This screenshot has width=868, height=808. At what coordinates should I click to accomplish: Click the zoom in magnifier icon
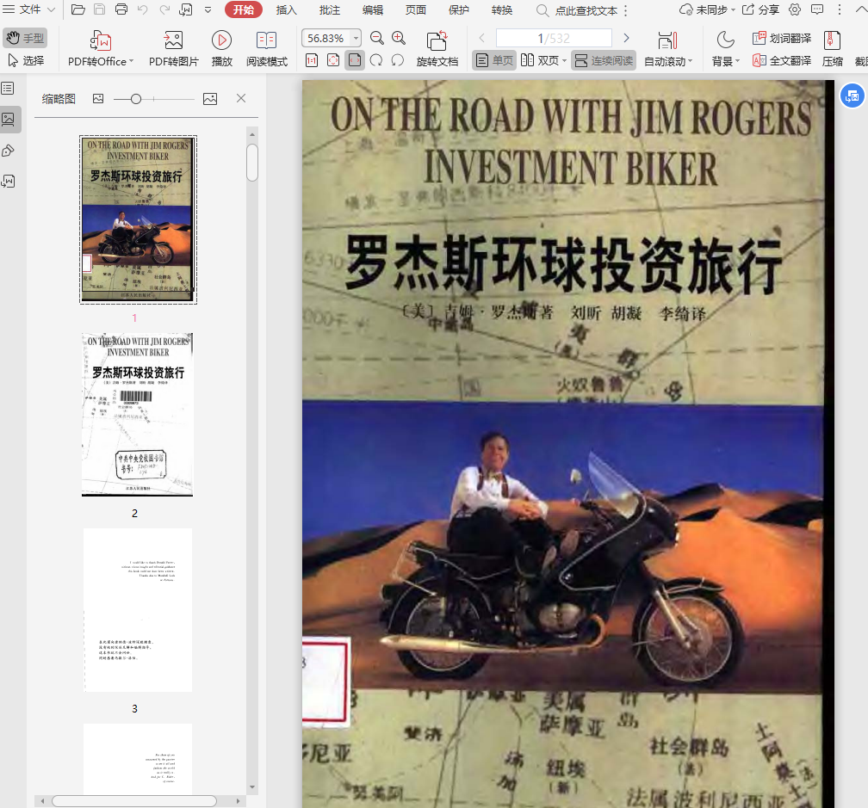point(399,38)
